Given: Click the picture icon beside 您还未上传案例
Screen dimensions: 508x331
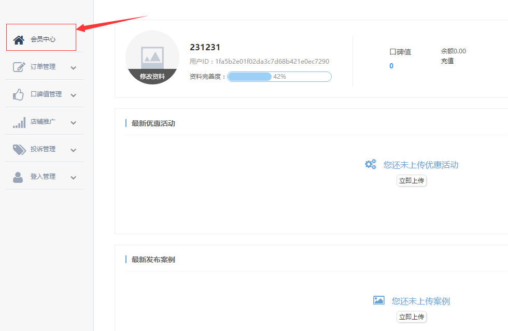Looking at the screenshot, I should click(x=379, y=300).
